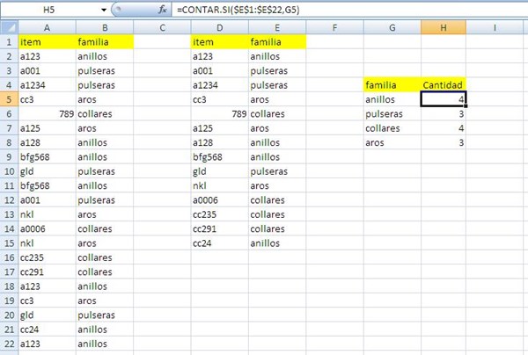Click cell D11 'nkl'
The image size is (528, 355).
[220, 186]
